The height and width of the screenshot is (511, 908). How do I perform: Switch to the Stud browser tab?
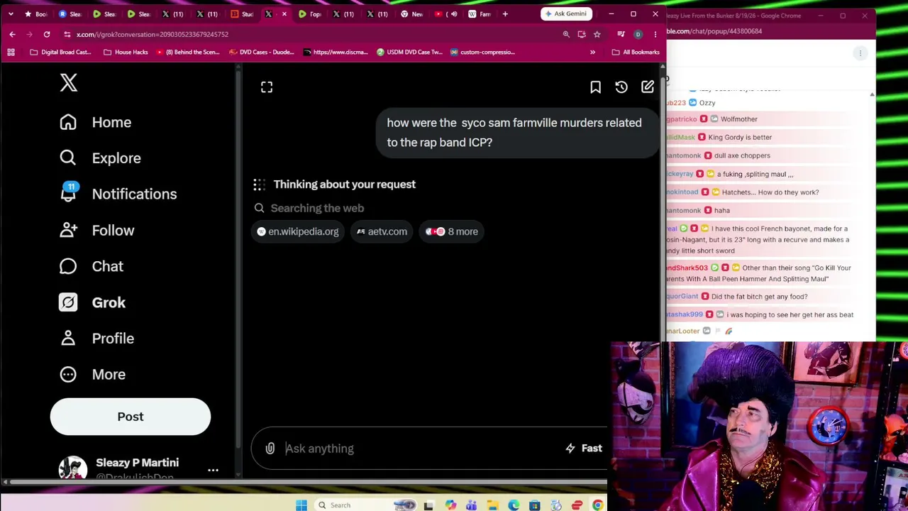242,14
